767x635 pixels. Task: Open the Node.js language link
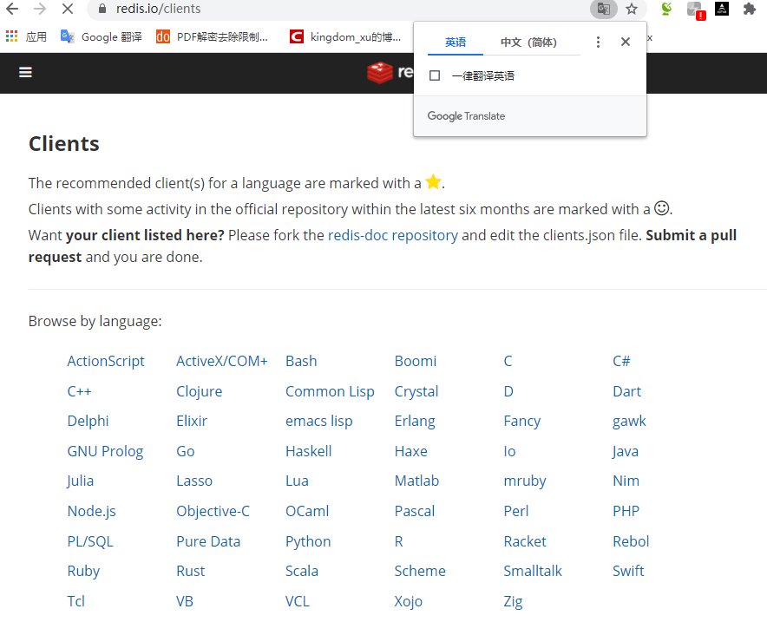point(91,511)
